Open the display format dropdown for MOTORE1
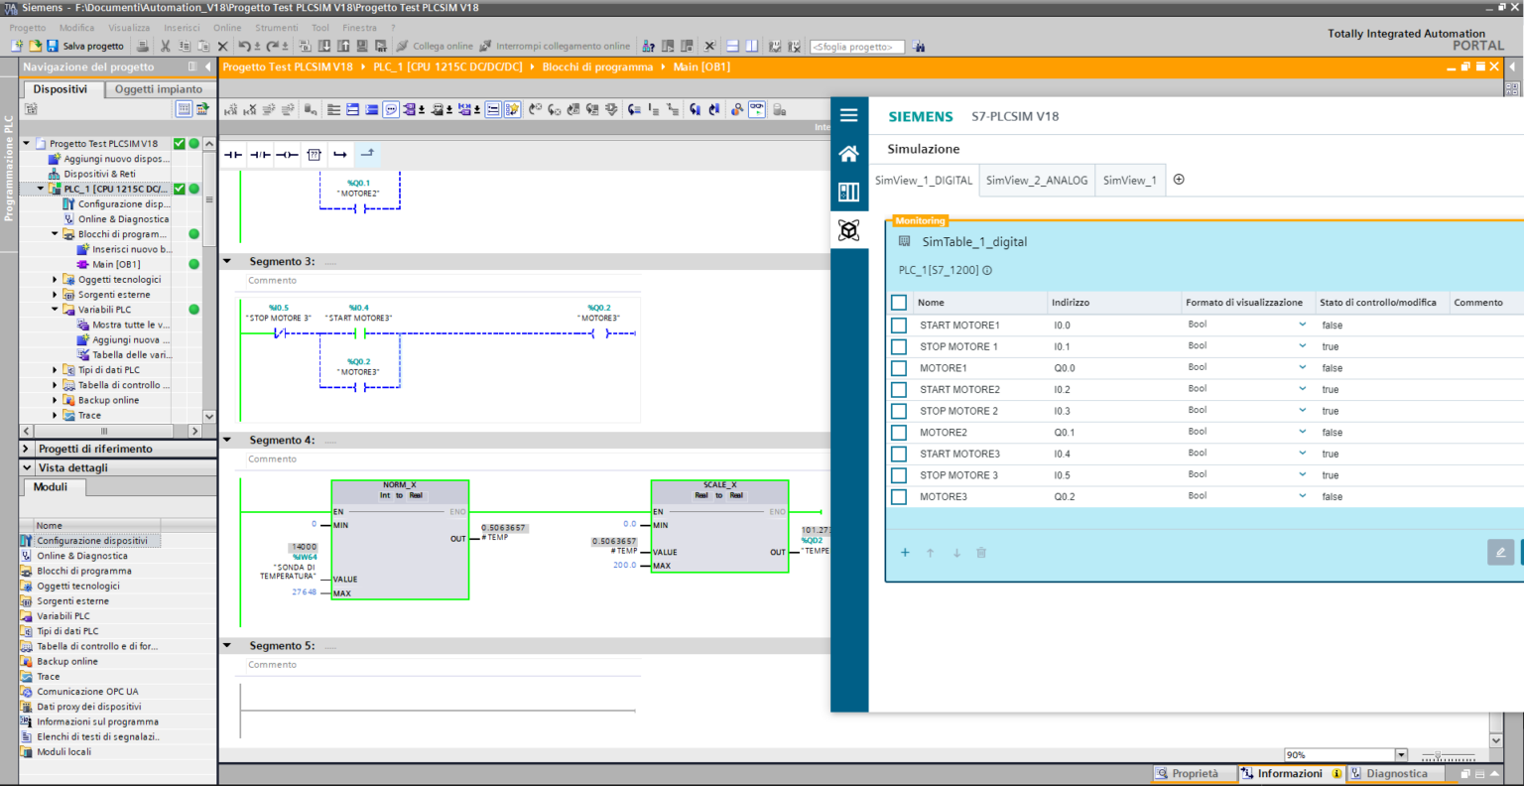Viewport: 1524px width, 786px height. (1302, 367)
